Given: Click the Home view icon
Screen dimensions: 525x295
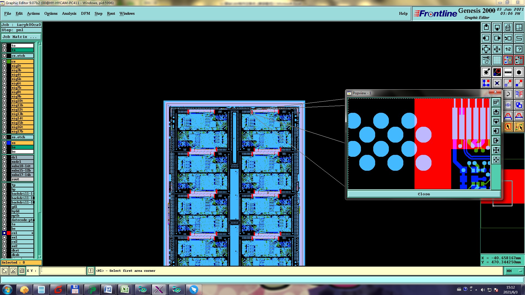Looking at the screenshot, I should click(508, 28).
